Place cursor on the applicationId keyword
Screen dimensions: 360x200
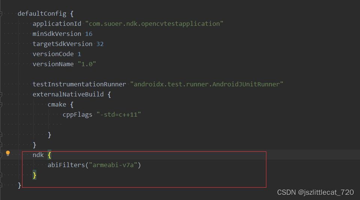(x=57, y=24)
